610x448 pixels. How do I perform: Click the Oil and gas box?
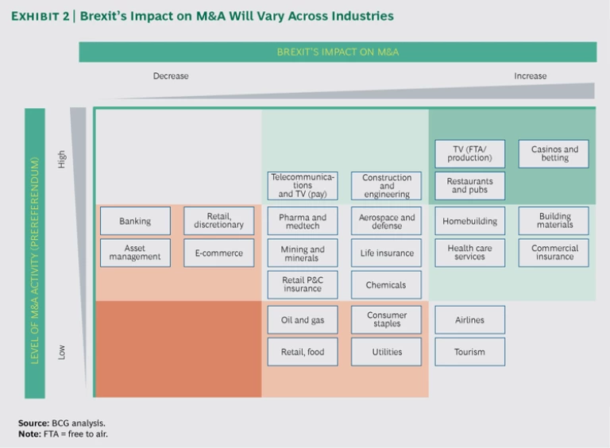pyautogui.click(x=303, y=319)
